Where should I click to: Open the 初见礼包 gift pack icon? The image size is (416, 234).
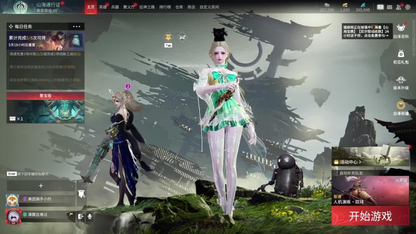(401, 54)
